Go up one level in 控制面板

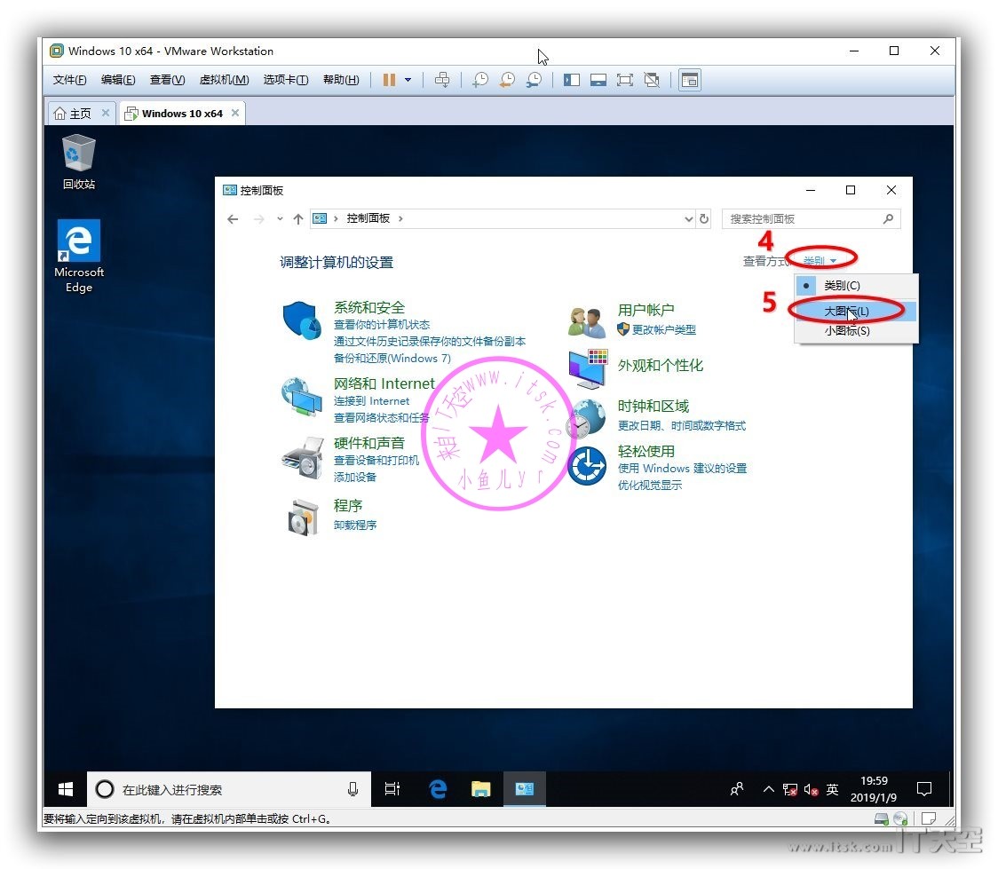point(297,219)
